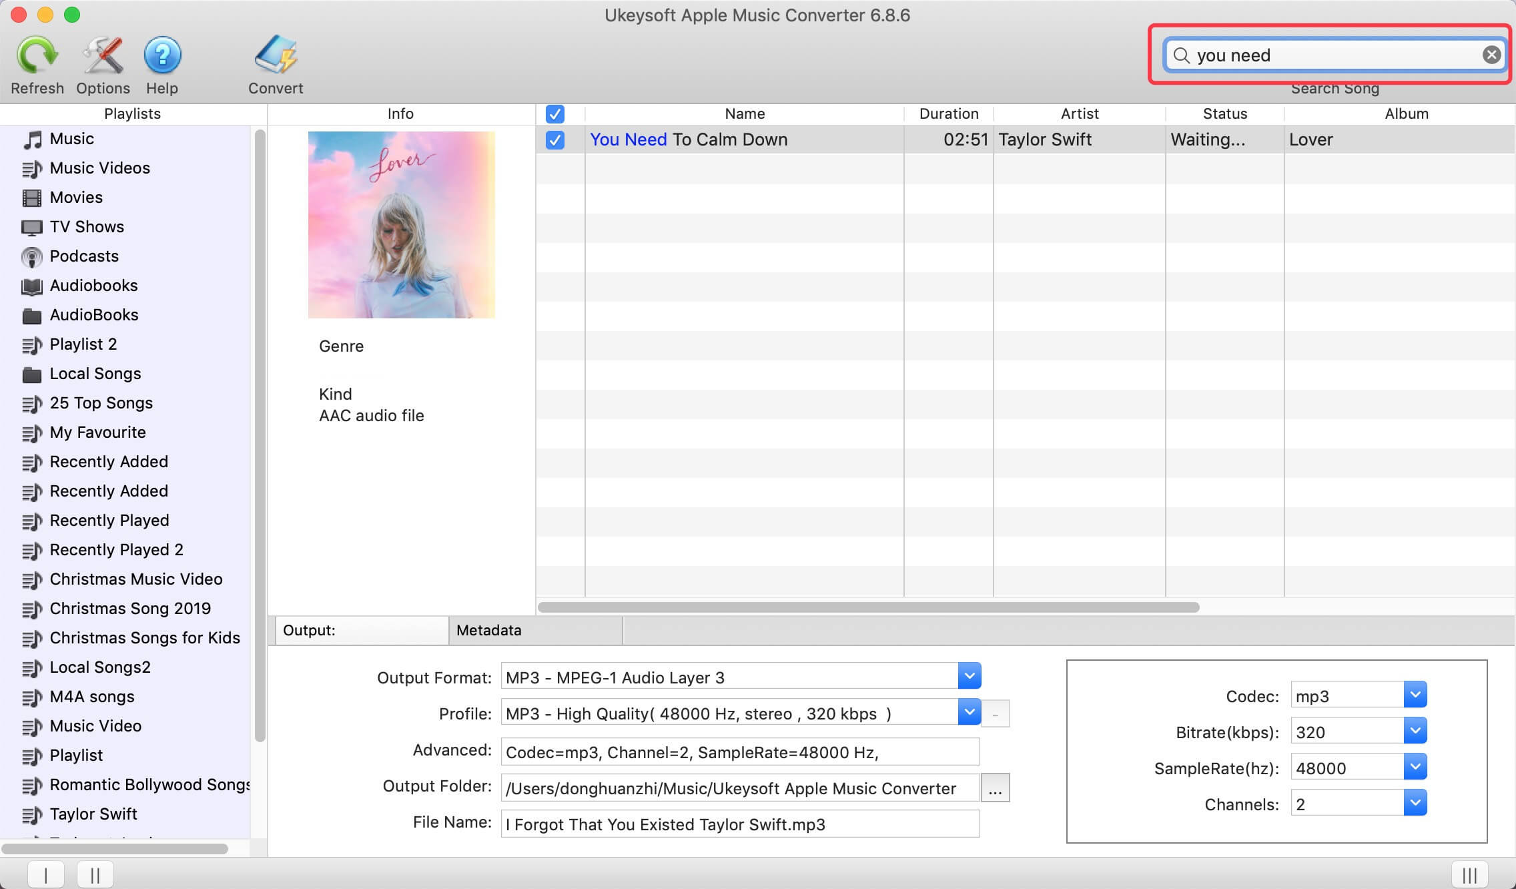The width and height of the screenshot is (1516, 889).
Task: Click the Taylor Swift artist cell
Action: coord(1080,140)
